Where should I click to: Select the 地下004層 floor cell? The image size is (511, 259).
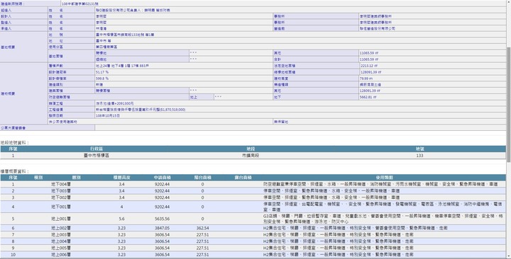61,184
